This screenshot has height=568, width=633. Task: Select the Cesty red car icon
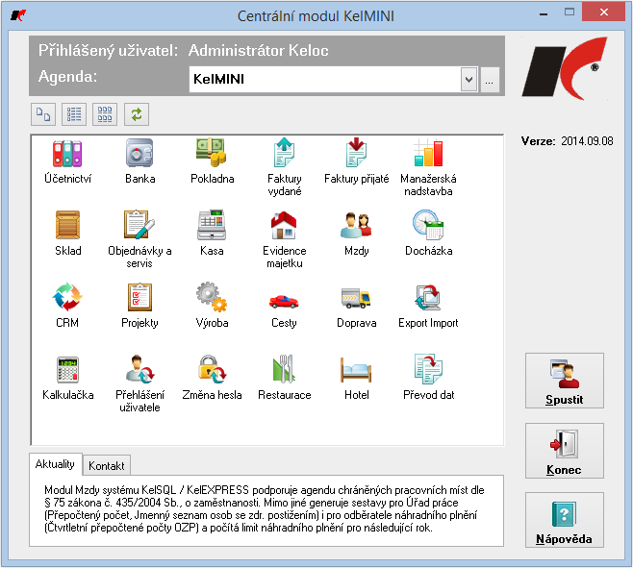tap(284, 309)
